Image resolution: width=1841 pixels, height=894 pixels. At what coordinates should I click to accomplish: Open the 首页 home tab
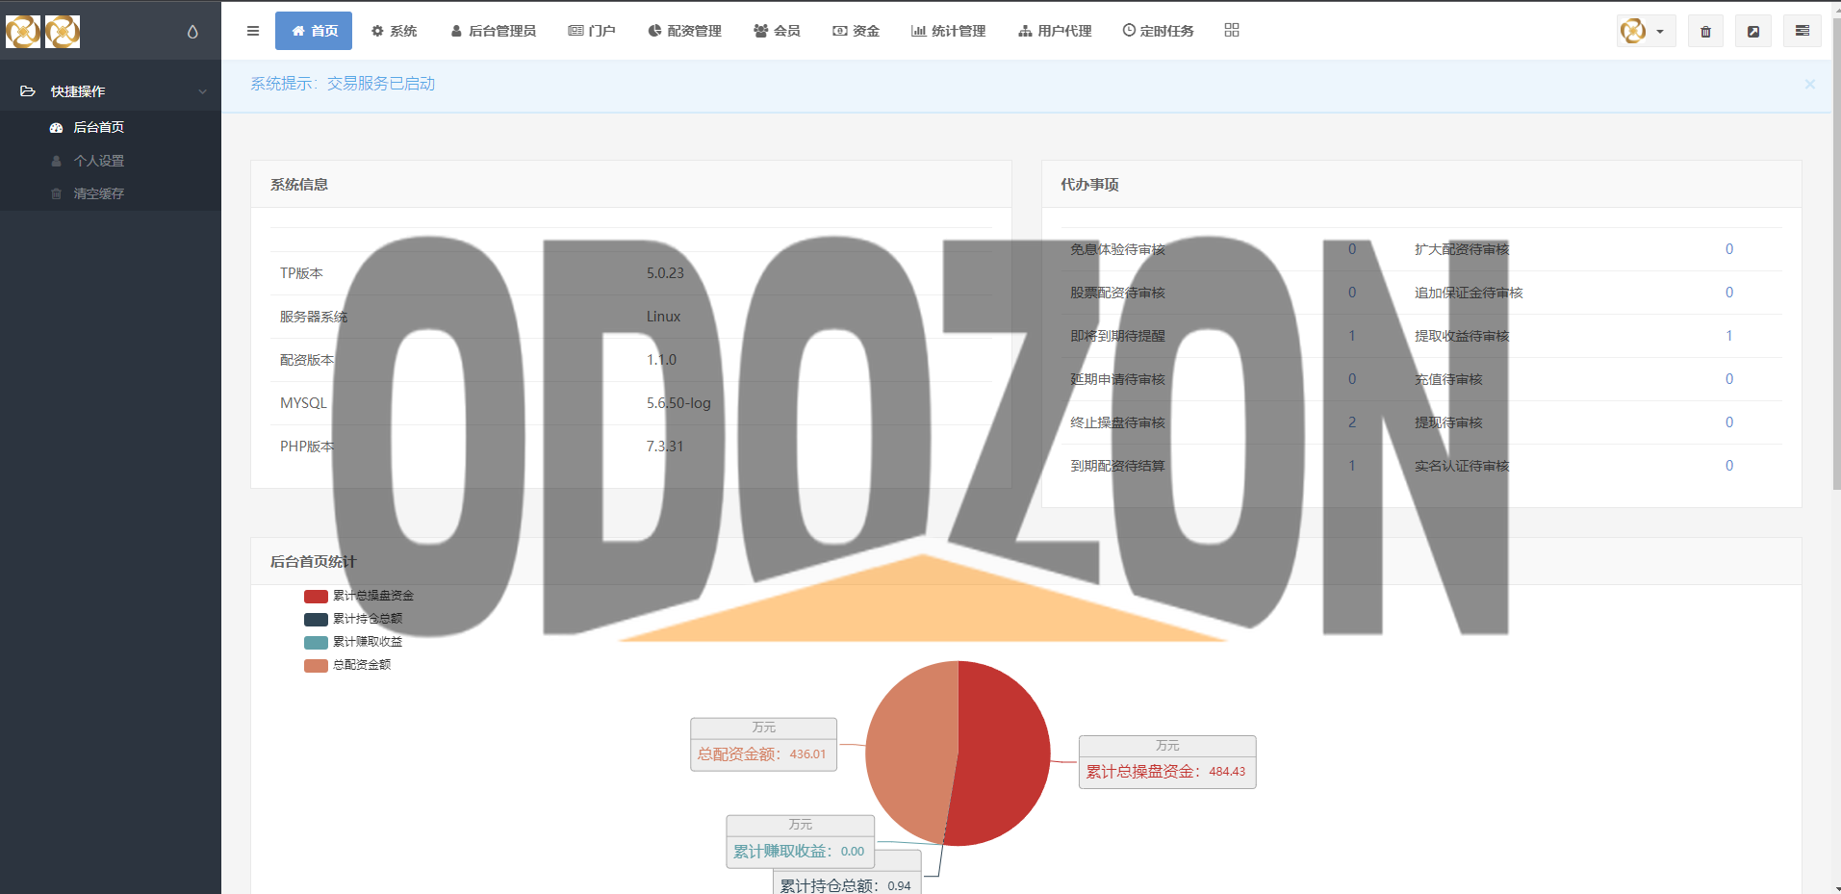click(314, 31)
